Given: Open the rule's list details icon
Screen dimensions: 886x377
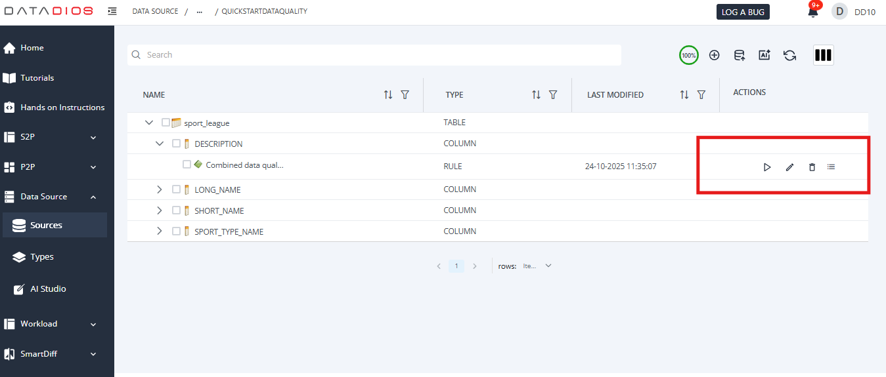Looking at the screenshot, I should point(831,167).
